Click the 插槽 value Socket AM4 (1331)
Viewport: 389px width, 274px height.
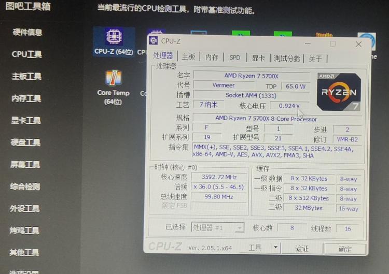click(251, 95)
